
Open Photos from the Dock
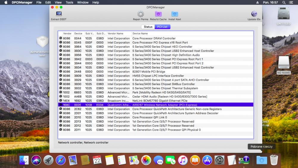point(146,160)
